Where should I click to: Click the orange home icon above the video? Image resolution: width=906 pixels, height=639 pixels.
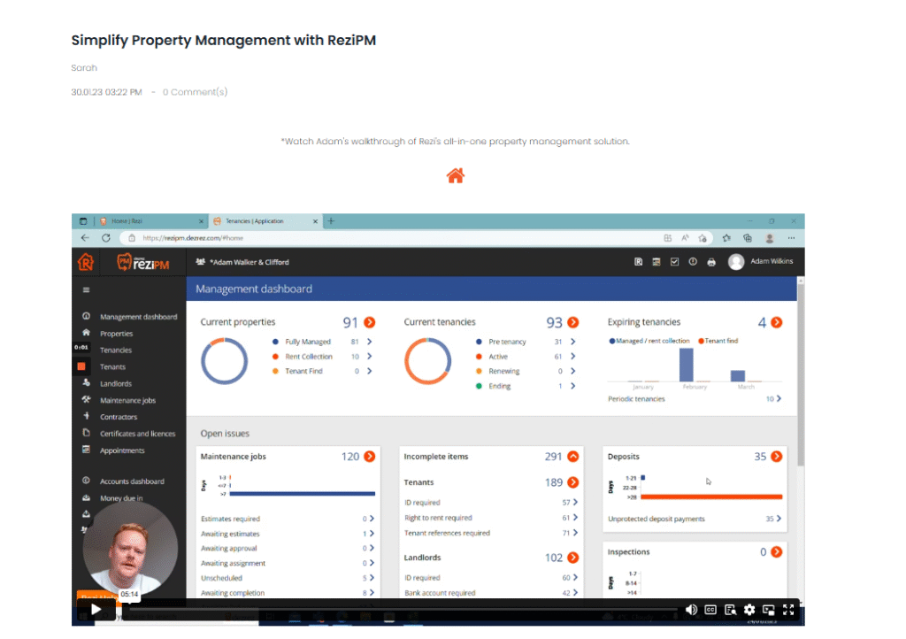456,175
